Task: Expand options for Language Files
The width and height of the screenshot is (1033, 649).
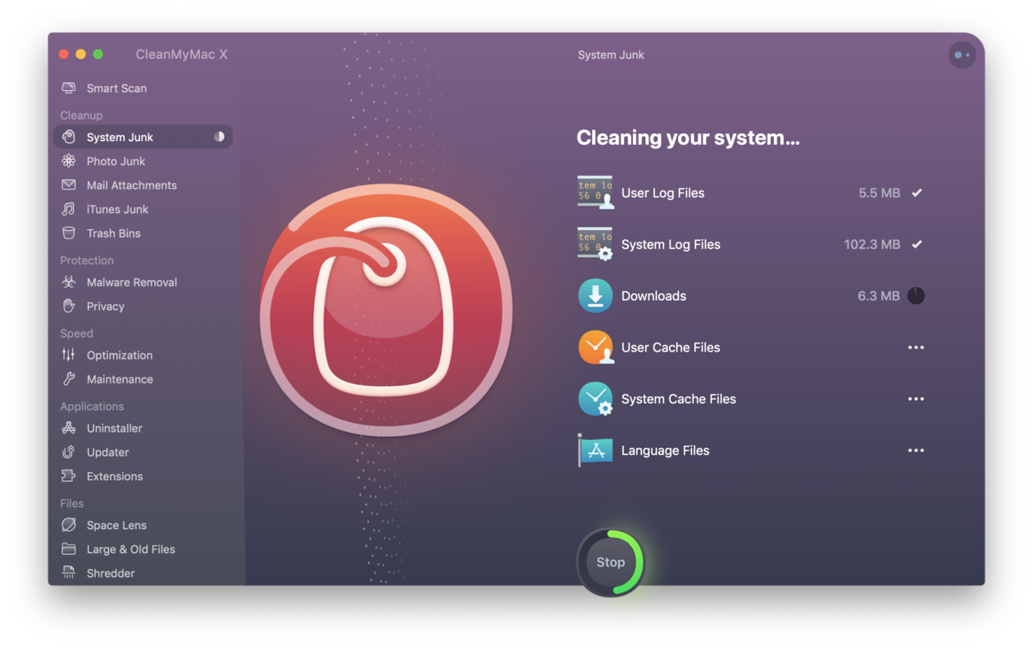Action: (x=916, y=450)
